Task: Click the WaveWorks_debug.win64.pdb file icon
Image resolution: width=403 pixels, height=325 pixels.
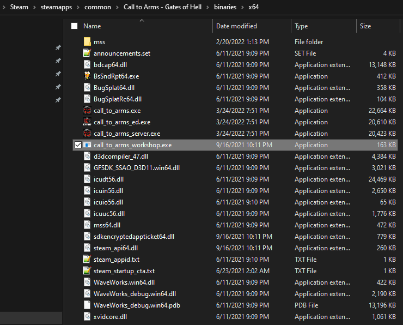Action: click(x=87, y=305)
